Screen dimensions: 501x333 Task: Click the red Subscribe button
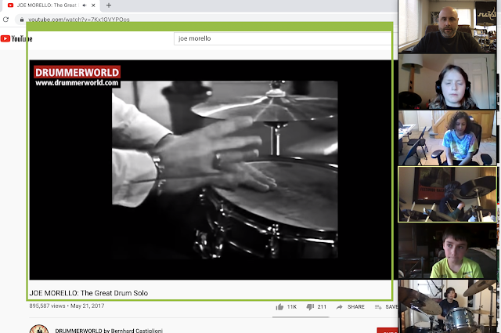pyautogui.click(x=387, y=331)
